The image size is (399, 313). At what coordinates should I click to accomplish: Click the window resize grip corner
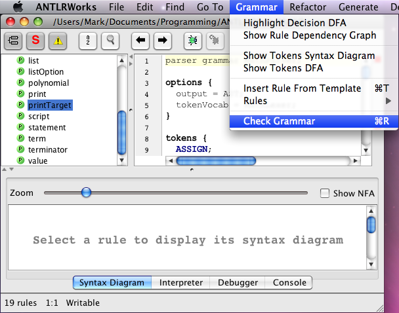(x=380, y=308)
